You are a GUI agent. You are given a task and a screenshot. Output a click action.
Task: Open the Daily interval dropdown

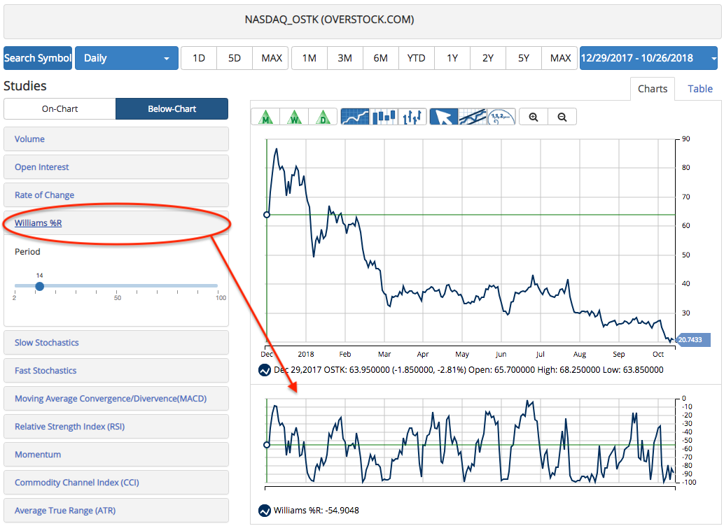click(x=127, y=58)
